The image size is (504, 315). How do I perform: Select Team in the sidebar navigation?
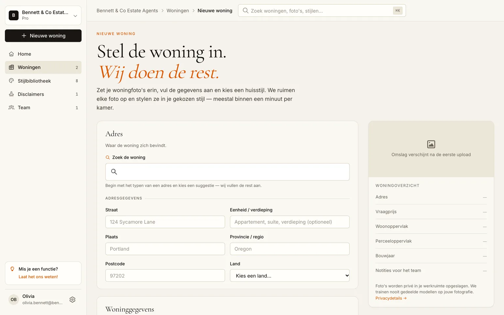43,108
